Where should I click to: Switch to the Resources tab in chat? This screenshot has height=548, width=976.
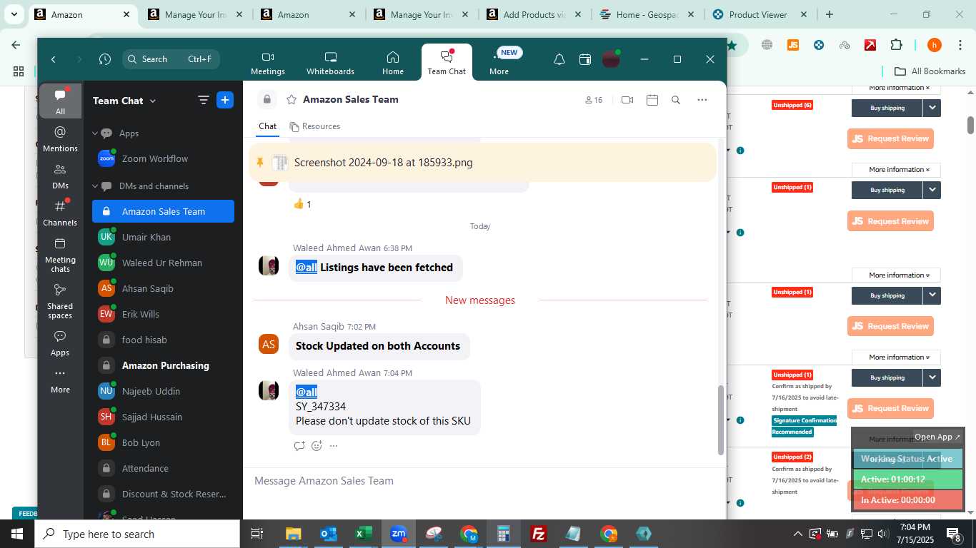[x=315, y=126]
